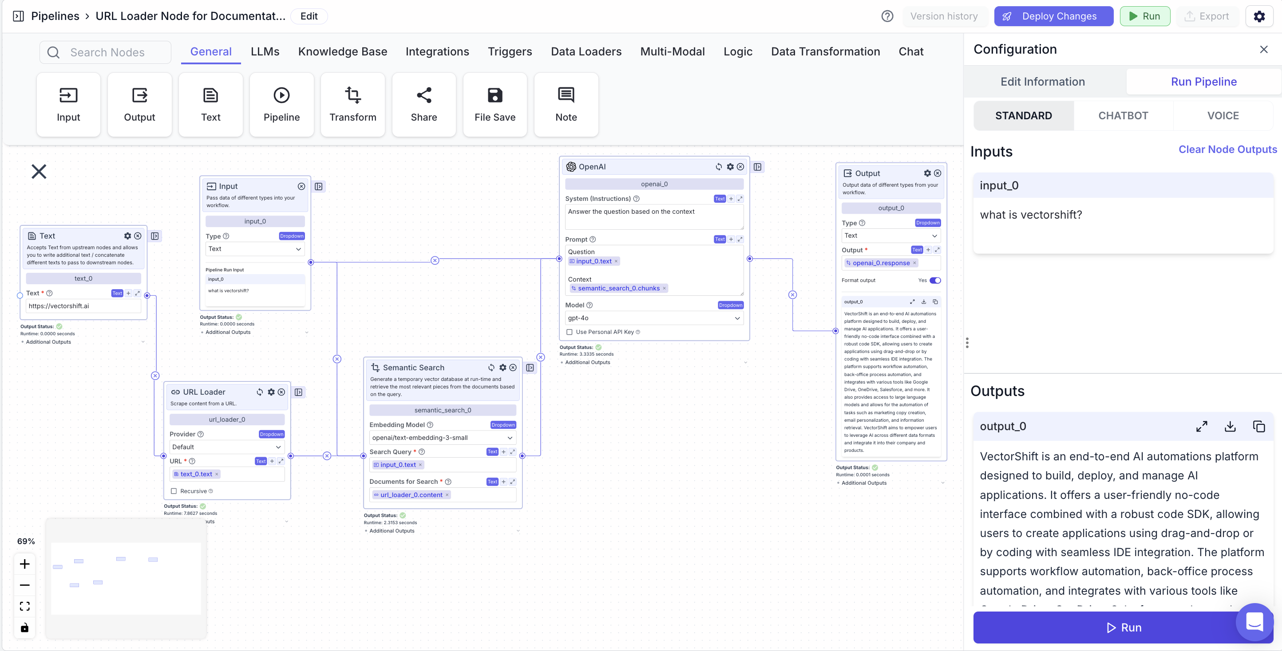
Task: Click the download icon for output_0
Action: point(1230,426)
